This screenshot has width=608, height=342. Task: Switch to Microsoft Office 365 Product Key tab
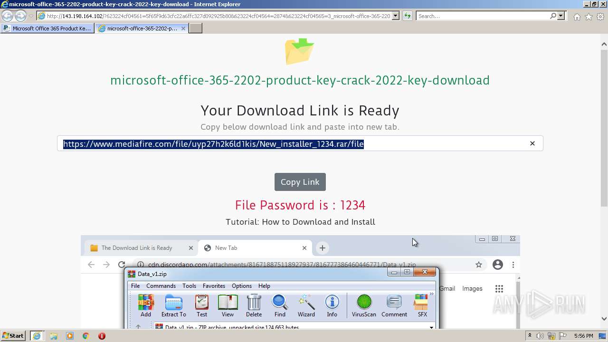(x=47, y=28)
